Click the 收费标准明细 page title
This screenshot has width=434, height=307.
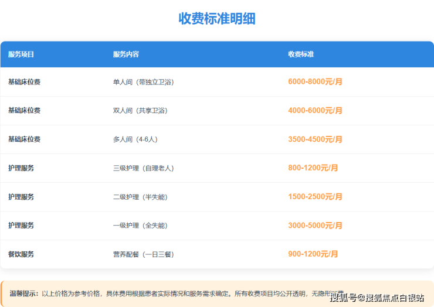(x=217, y=18)
